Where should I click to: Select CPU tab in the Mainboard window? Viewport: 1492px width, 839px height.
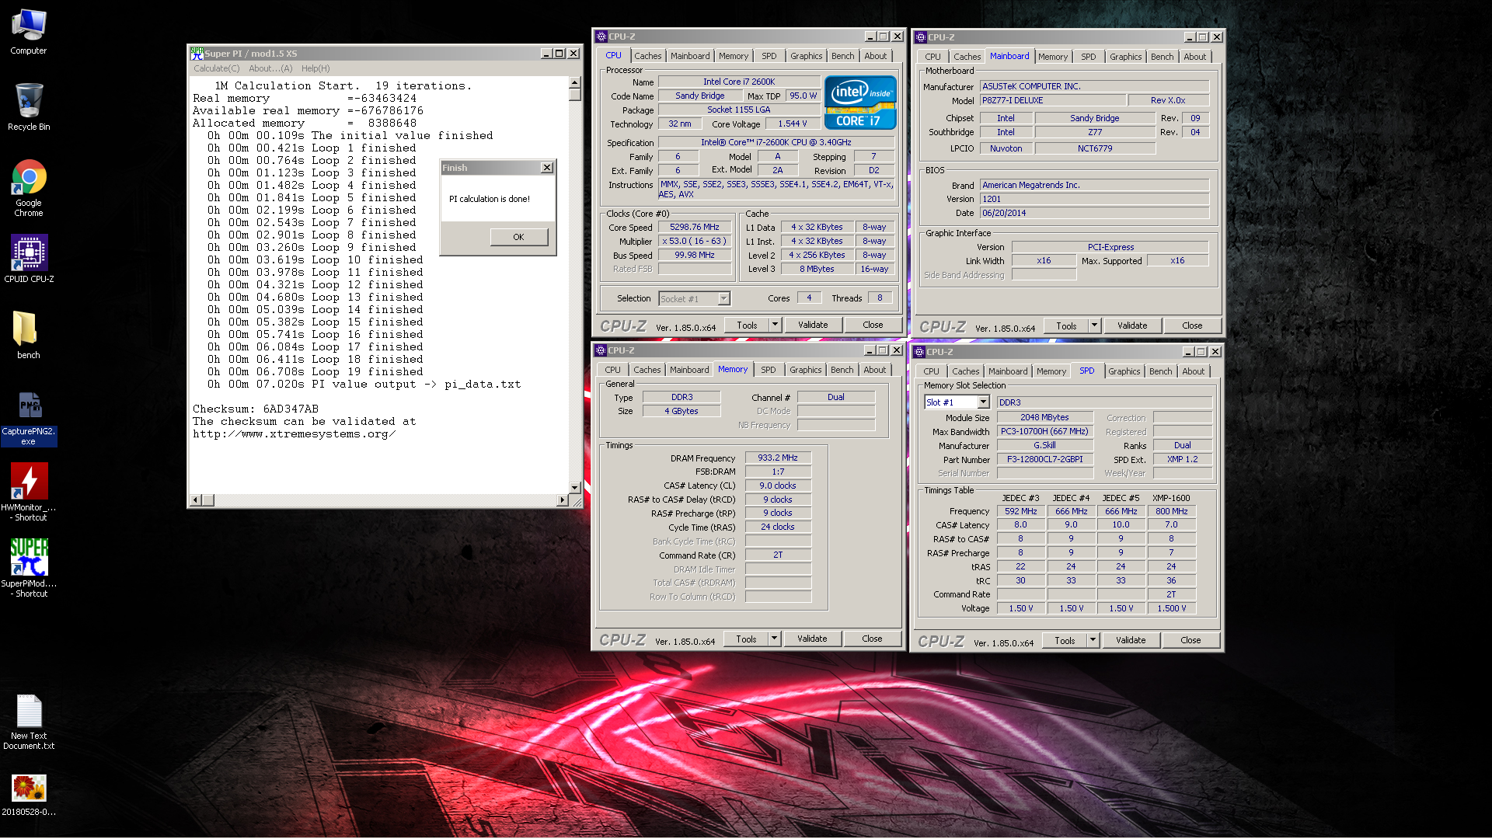[x=932, y=57]
